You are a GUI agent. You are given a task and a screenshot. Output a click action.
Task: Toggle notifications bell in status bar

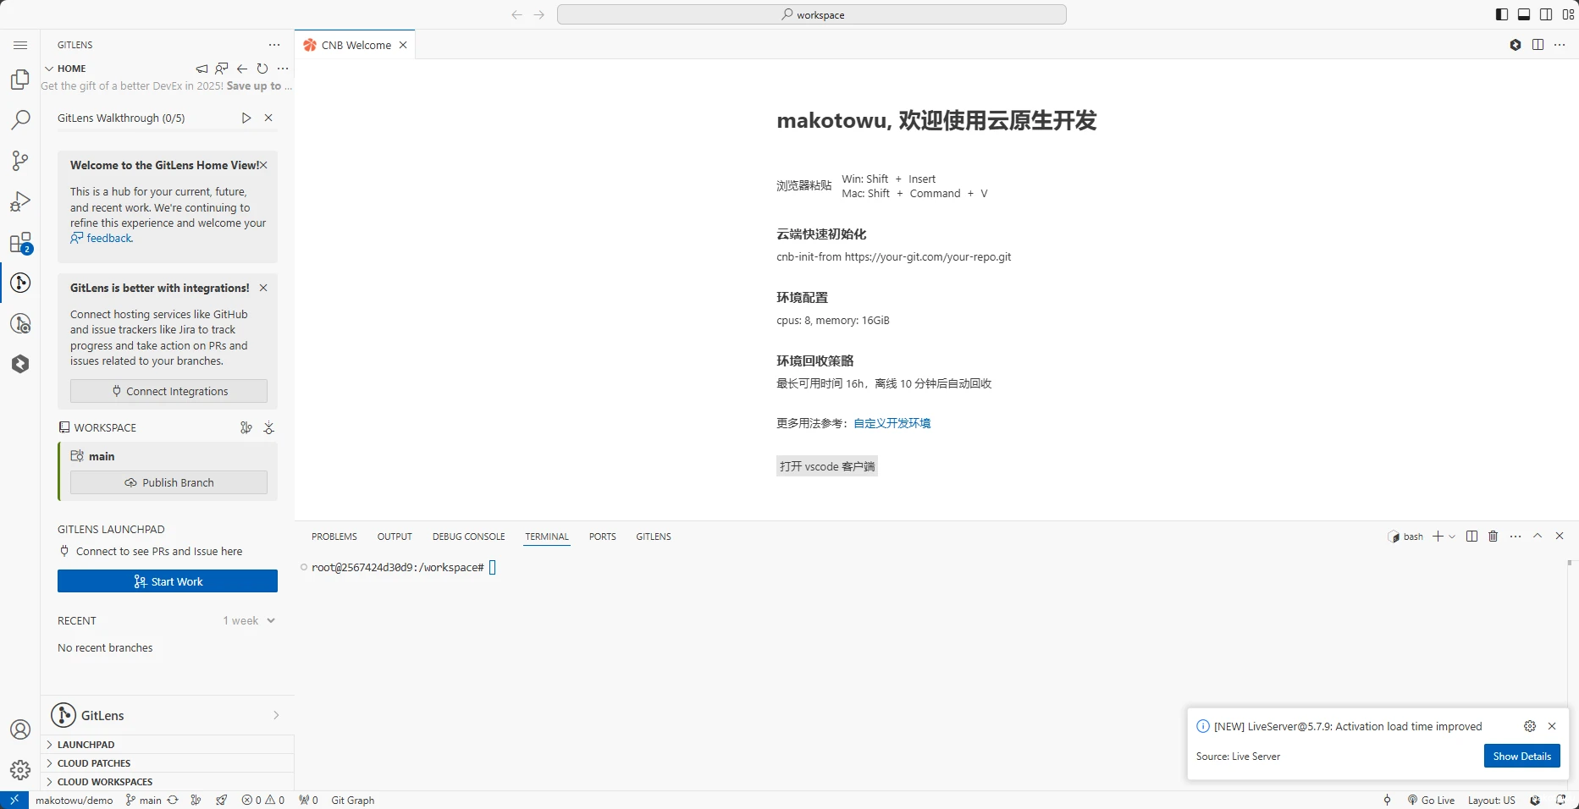point(1560,800)
